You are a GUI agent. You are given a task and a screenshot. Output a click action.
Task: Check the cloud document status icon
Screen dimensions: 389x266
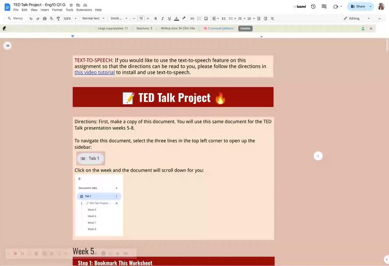[85, 5]
